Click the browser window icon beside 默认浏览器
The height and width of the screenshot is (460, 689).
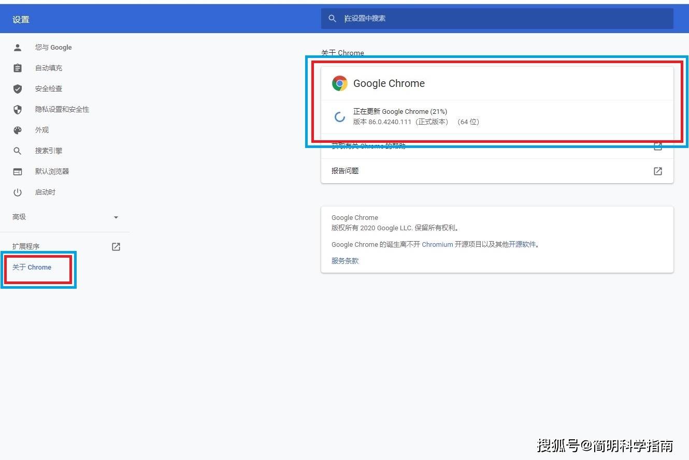pyautogui.click(x=18, y=172)
